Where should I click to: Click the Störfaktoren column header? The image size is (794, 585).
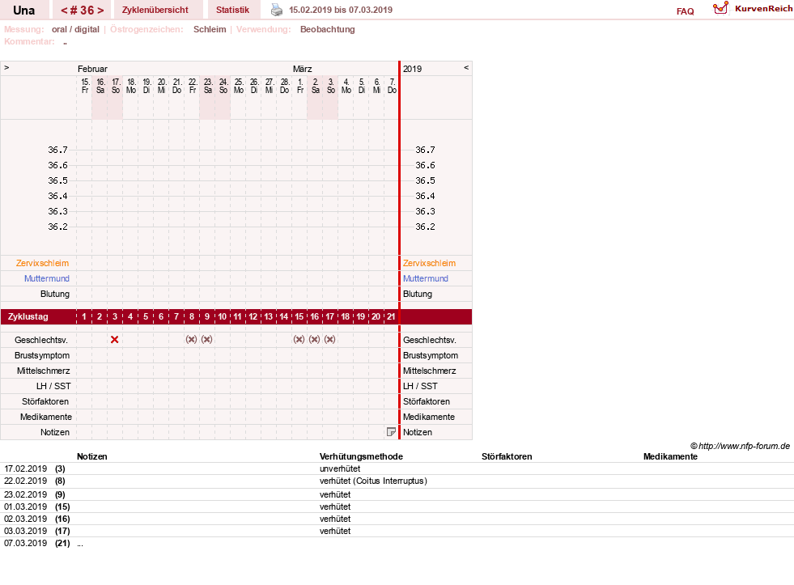(507, 456)
